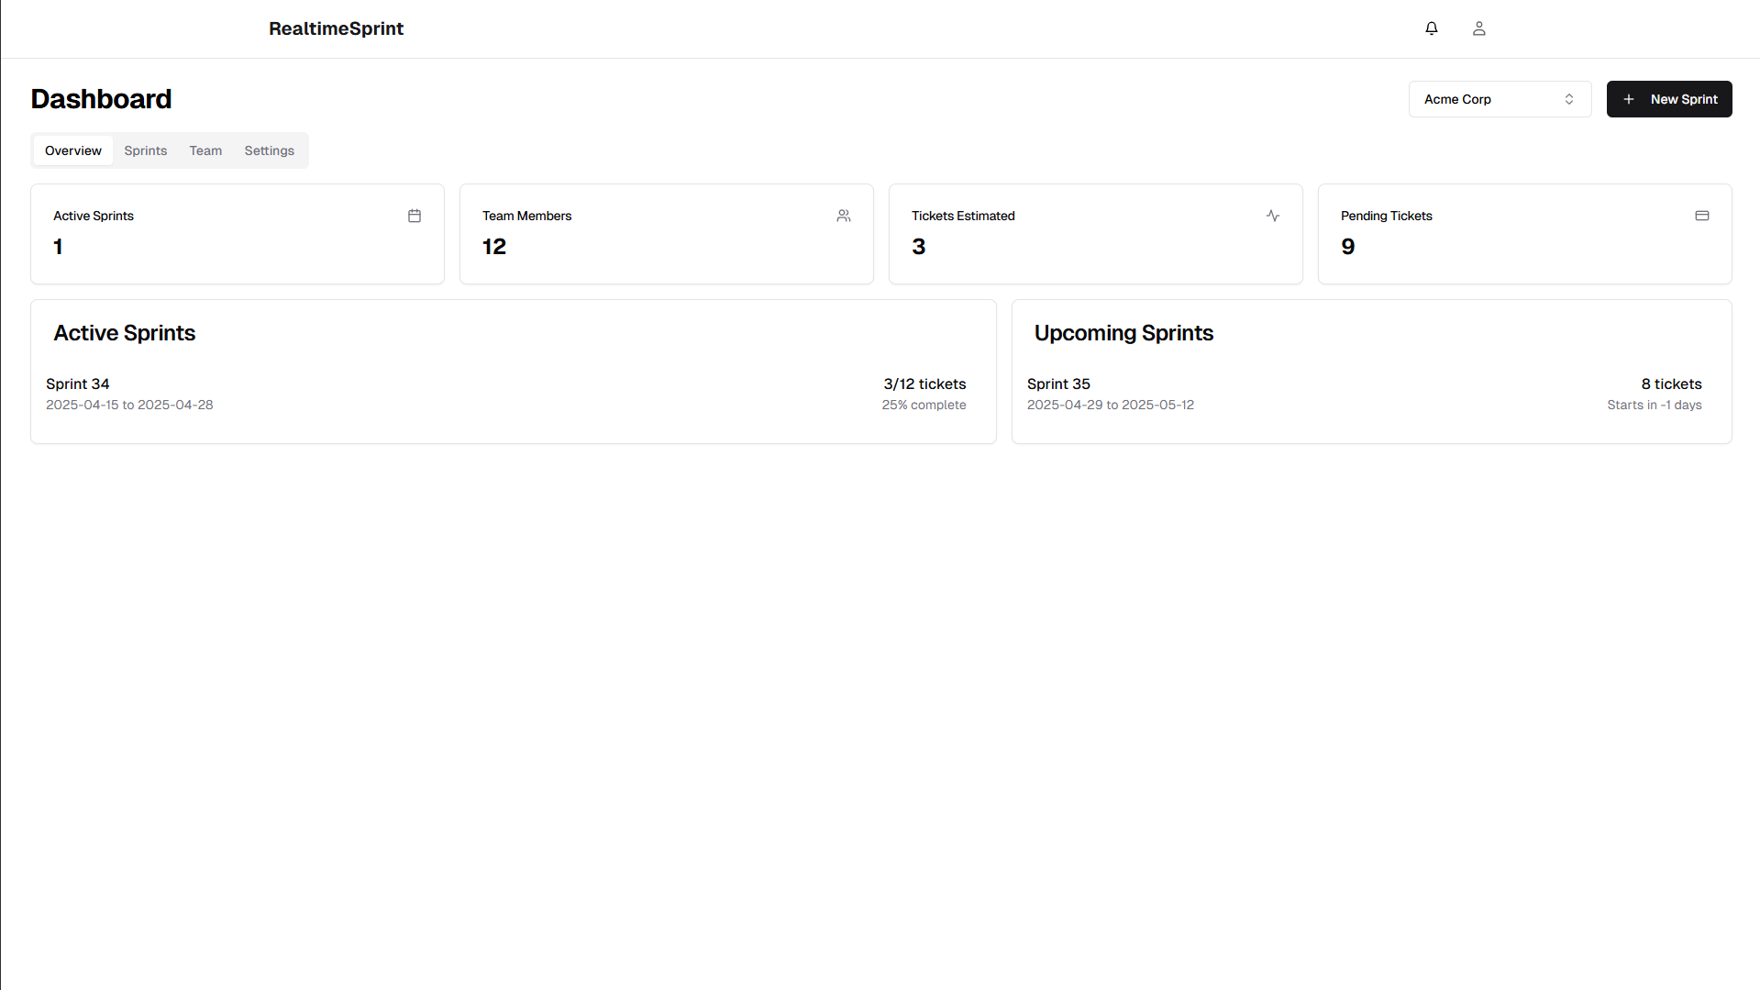Click the Team Members value 12

pyautogui.click(x=494, y=247)
